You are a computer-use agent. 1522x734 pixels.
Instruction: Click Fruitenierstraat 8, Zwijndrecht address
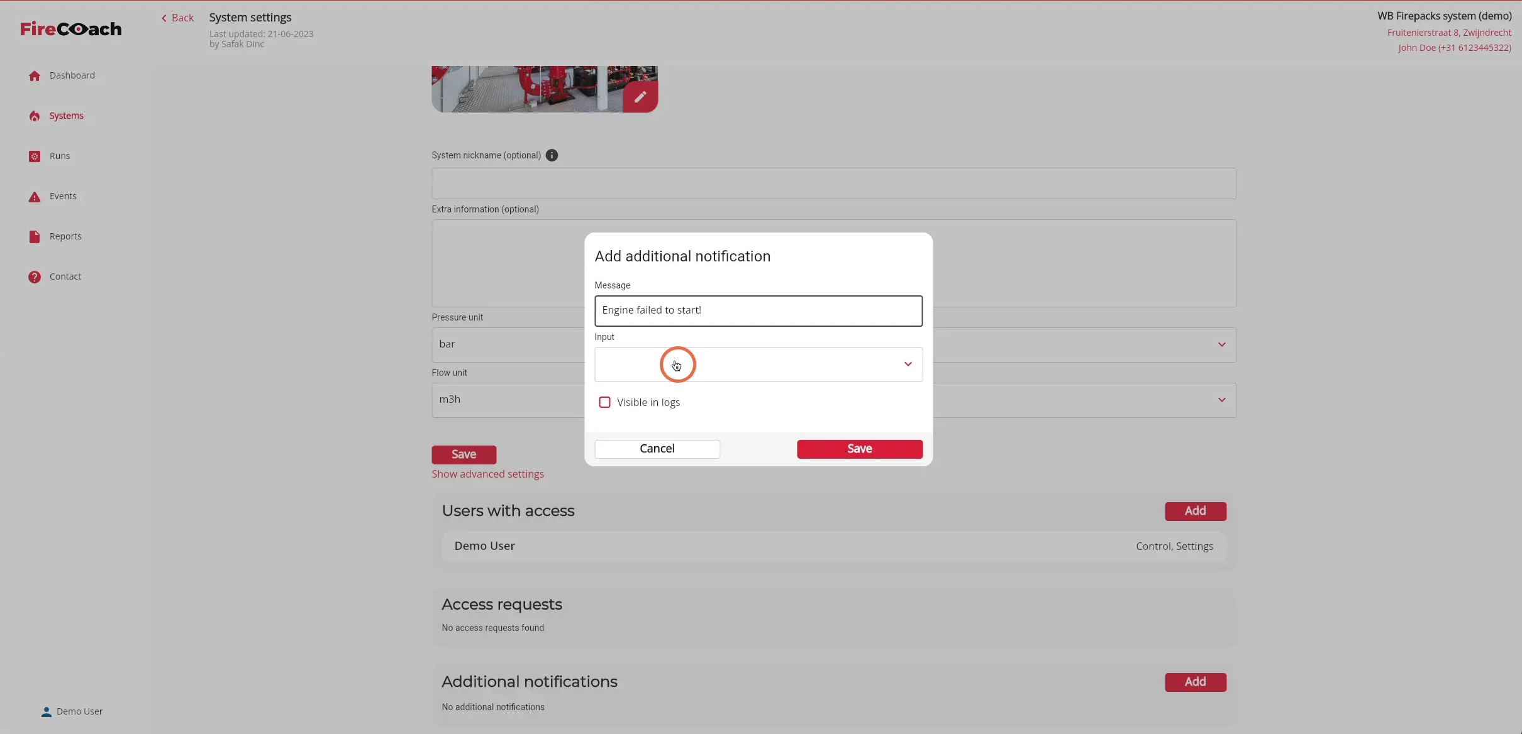coord(1449,33)
